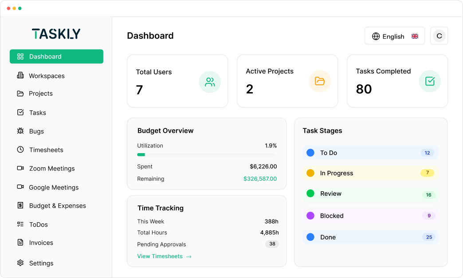The image size is (463, 278).
Task: Click the Review stage row
Action: (371, 194)
